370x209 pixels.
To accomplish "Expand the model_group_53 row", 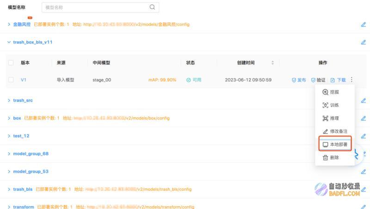I will [x=9, y=171].
